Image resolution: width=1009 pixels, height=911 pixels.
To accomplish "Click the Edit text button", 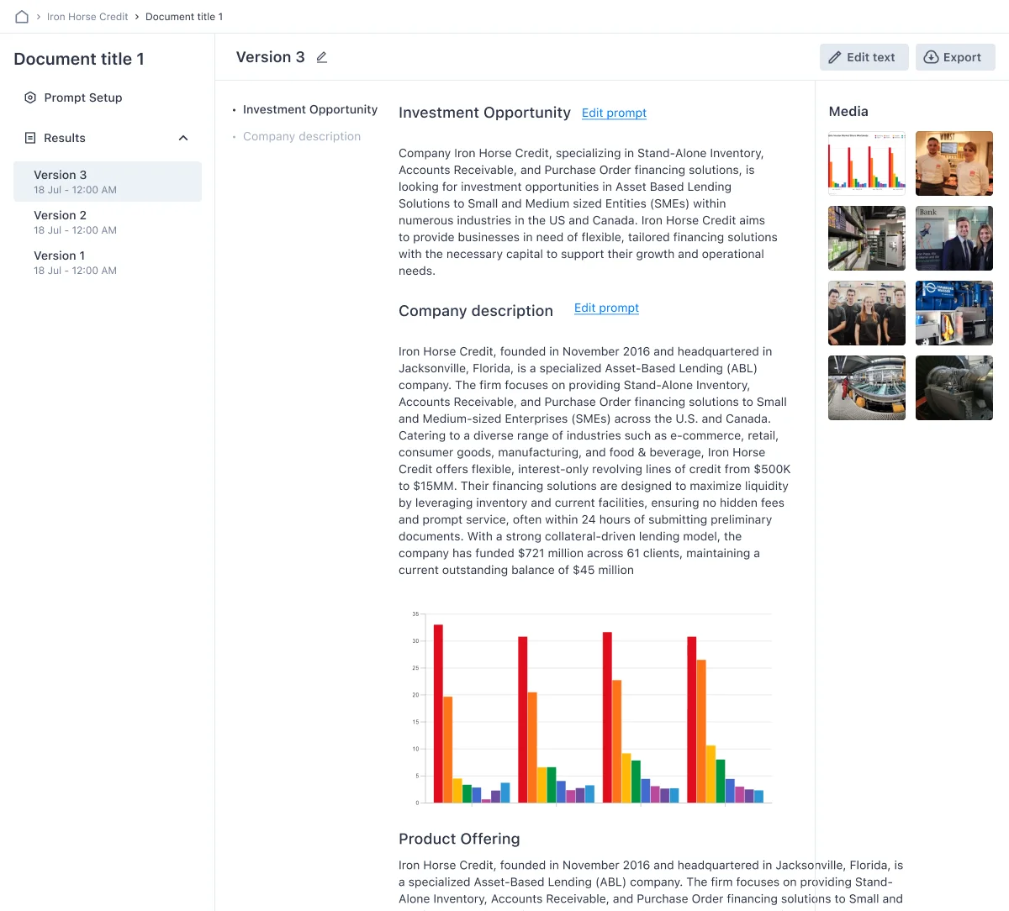I will 864,57.
